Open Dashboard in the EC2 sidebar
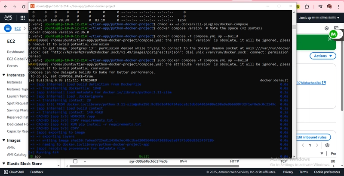 [15, 52]
